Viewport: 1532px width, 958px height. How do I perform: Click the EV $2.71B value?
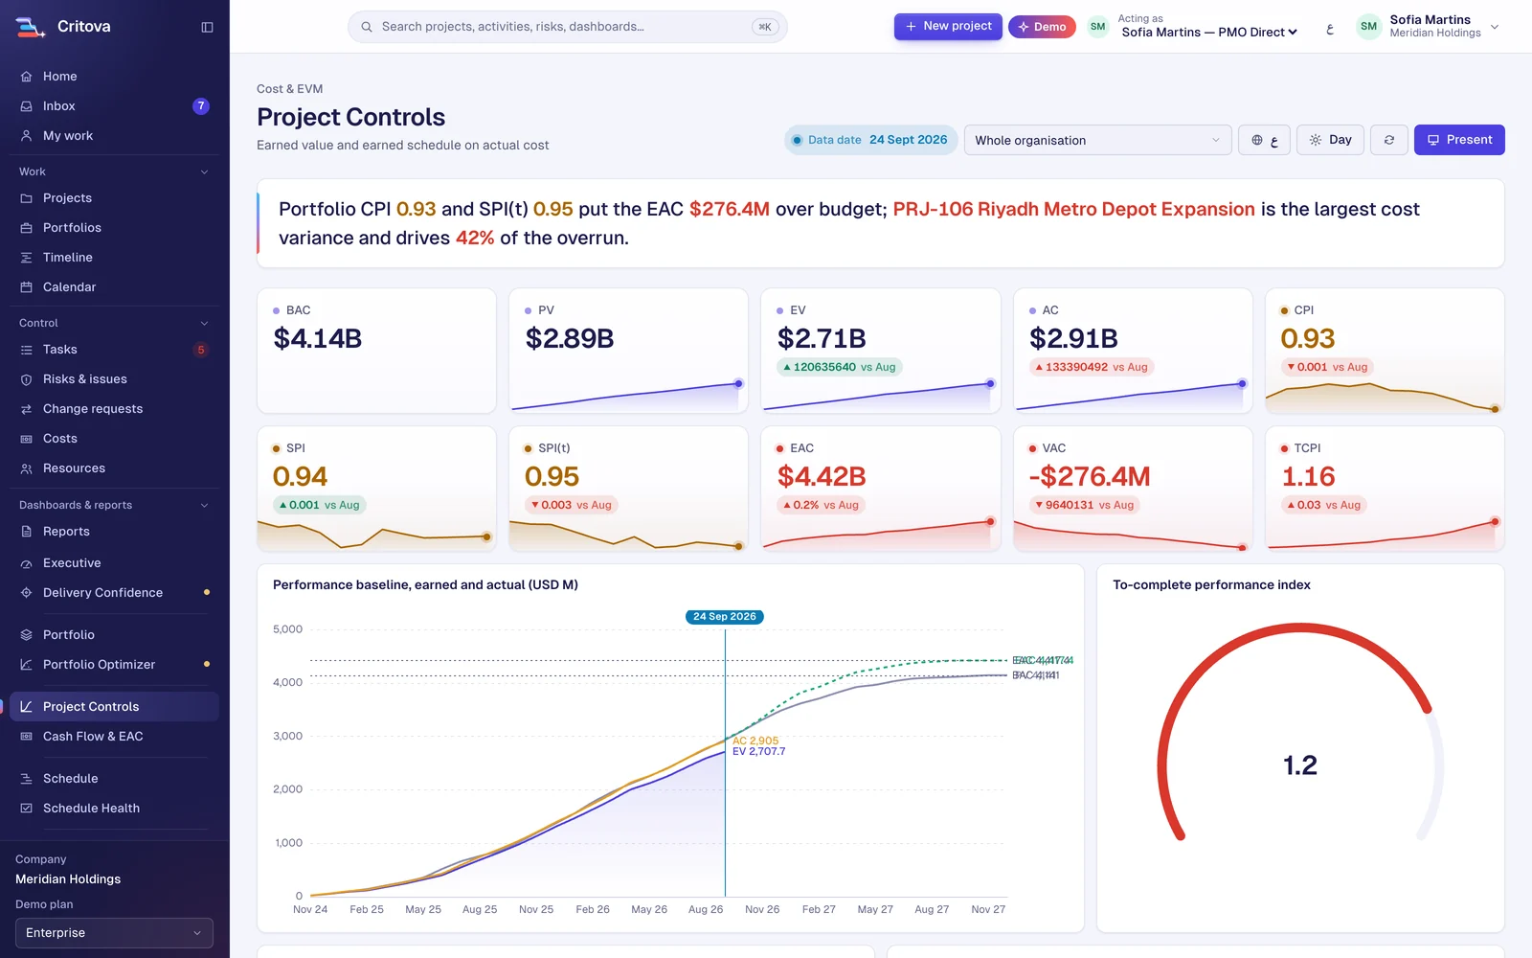pos(822,339)
